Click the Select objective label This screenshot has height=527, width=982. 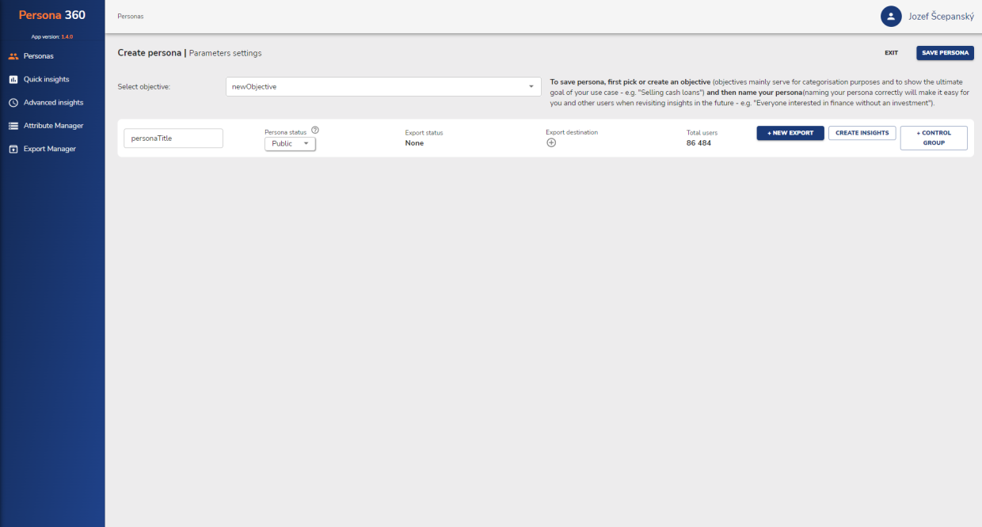pos(143,87)
